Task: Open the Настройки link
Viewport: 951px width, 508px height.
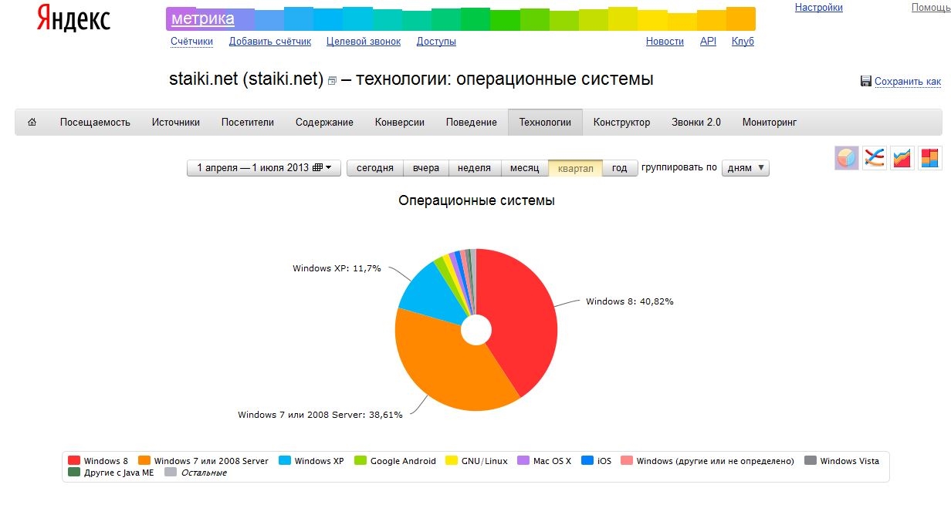Action: [x=819, y=8]
